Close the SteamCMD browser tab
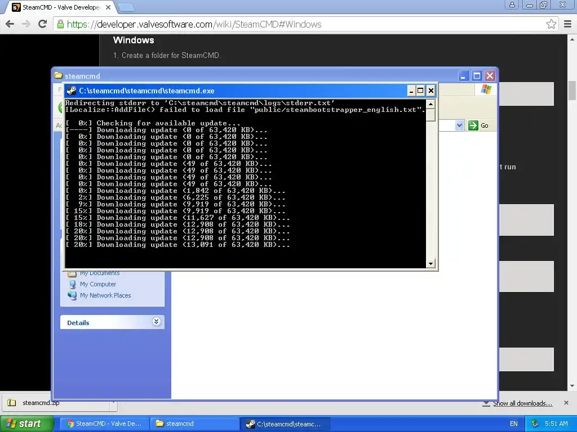This screenshot has height=432, width=577. [x=108, y=7]
